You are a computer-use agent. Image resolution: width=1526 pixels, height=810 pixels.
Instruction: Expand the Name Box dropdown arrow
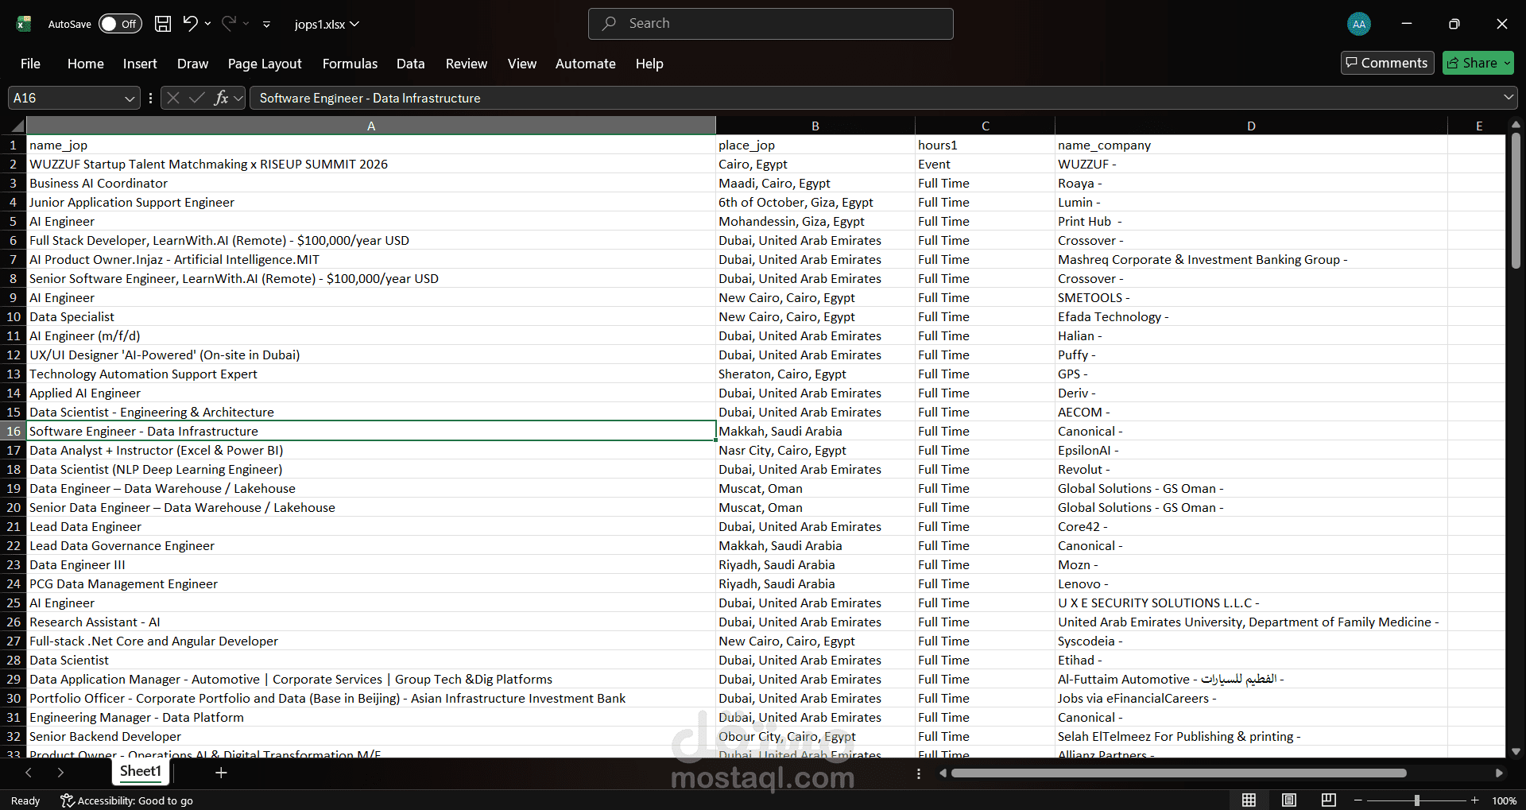pyautogui.click(x=130, y=98)
